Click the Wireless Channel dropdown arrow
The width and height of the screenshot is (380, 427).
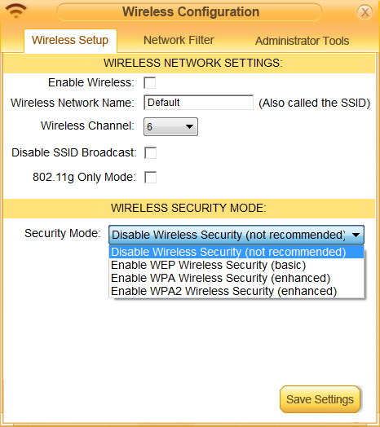[x=189, y=126]
